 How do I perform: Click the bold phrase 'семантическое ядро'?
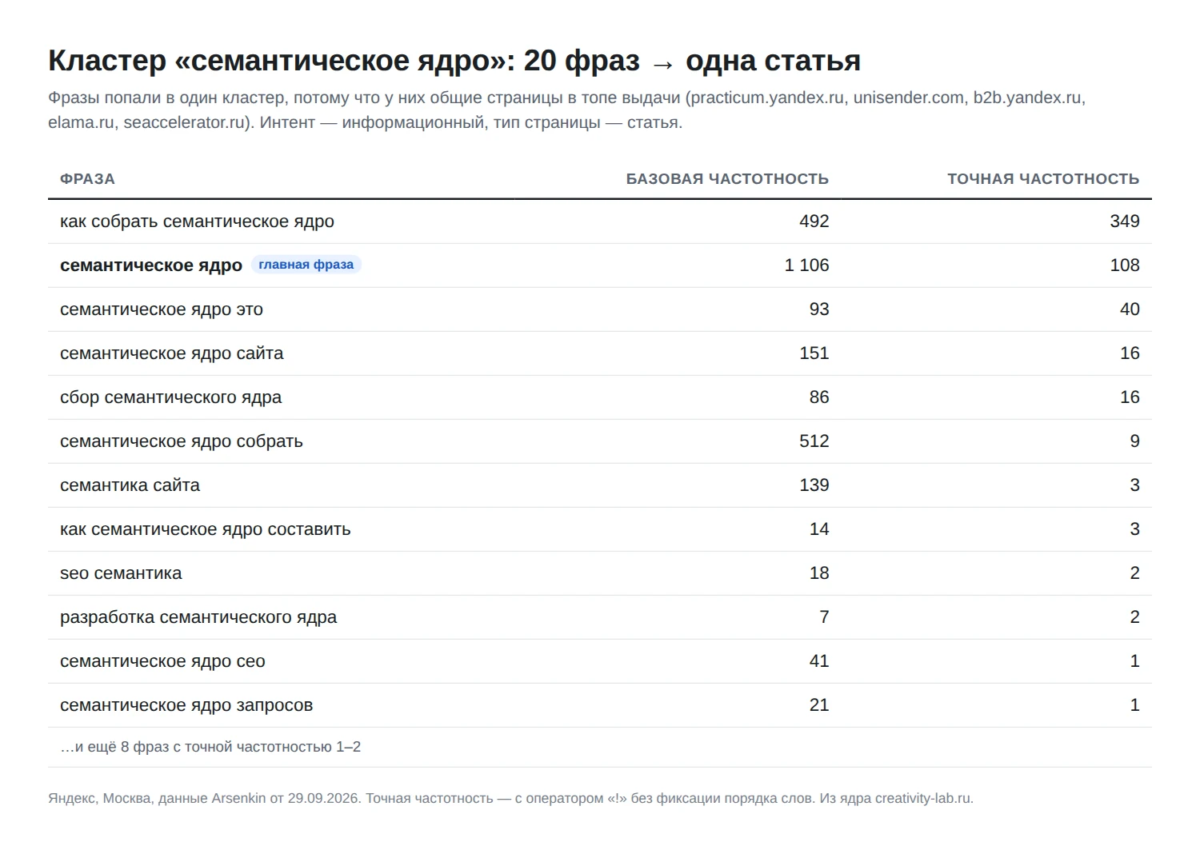pos(151,265)
